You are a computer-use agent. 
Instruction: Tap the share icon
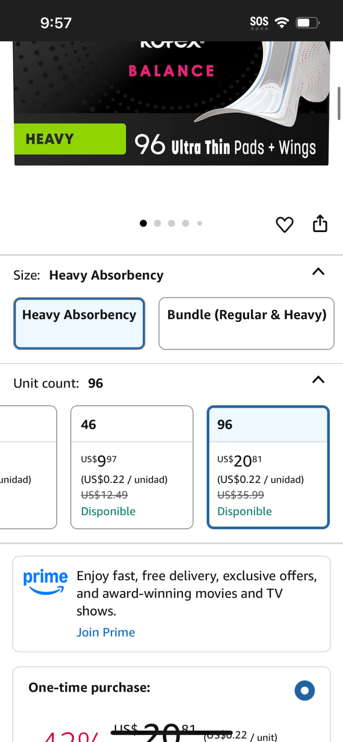320,224
